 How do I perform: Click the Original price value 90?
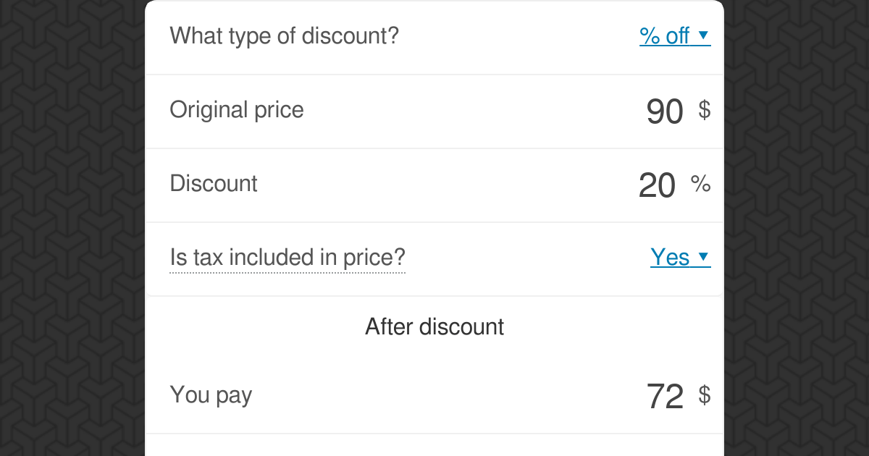664,112
